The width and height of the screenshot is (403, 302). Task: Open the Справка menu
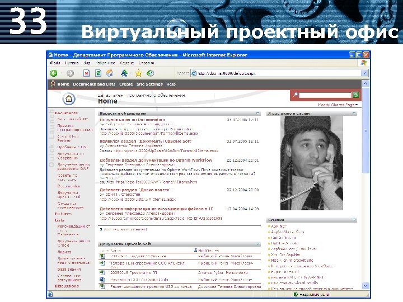(146, 63)
